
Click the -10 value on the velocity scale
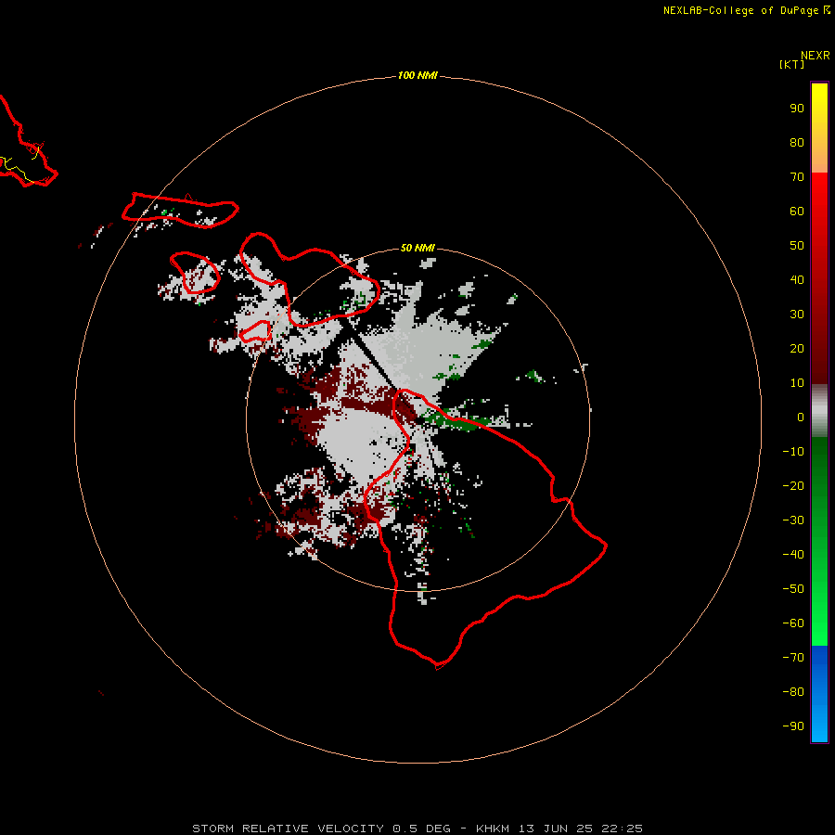tap(793, 452)
